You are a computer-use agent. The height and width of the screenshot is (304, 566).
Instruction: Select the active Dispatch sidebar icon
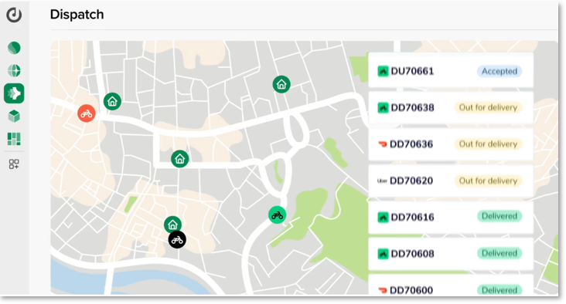tap(14, 93)
